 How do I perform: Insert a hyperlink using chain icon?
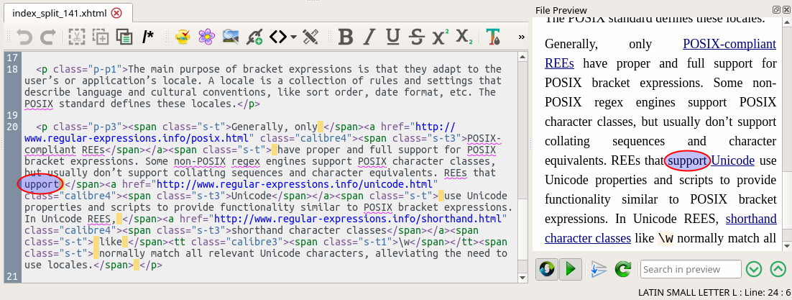[254, 37]
